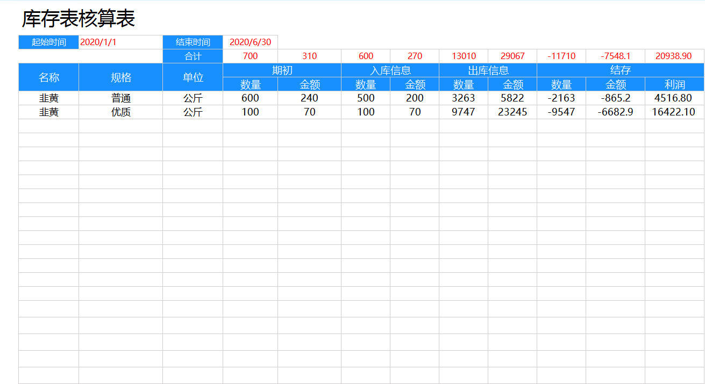Viewport: 705px width, 384px height.
Task: Click opening amount 240
Action: point(309,98)
